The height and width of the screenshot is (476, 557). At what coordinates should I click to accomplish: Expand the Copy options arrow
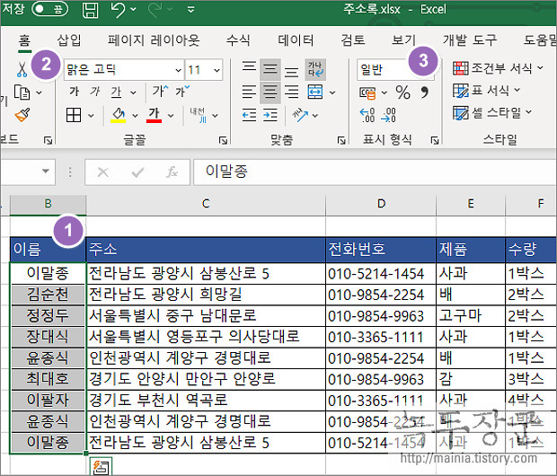point(39,93)
